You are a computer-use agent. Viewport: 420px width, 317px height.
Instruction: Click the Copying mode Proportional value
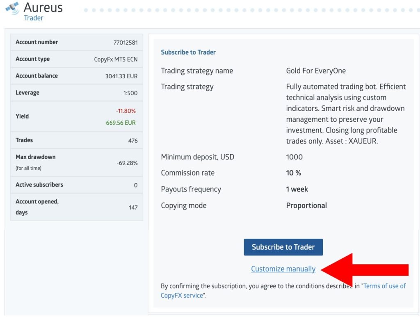click(306, 206)
